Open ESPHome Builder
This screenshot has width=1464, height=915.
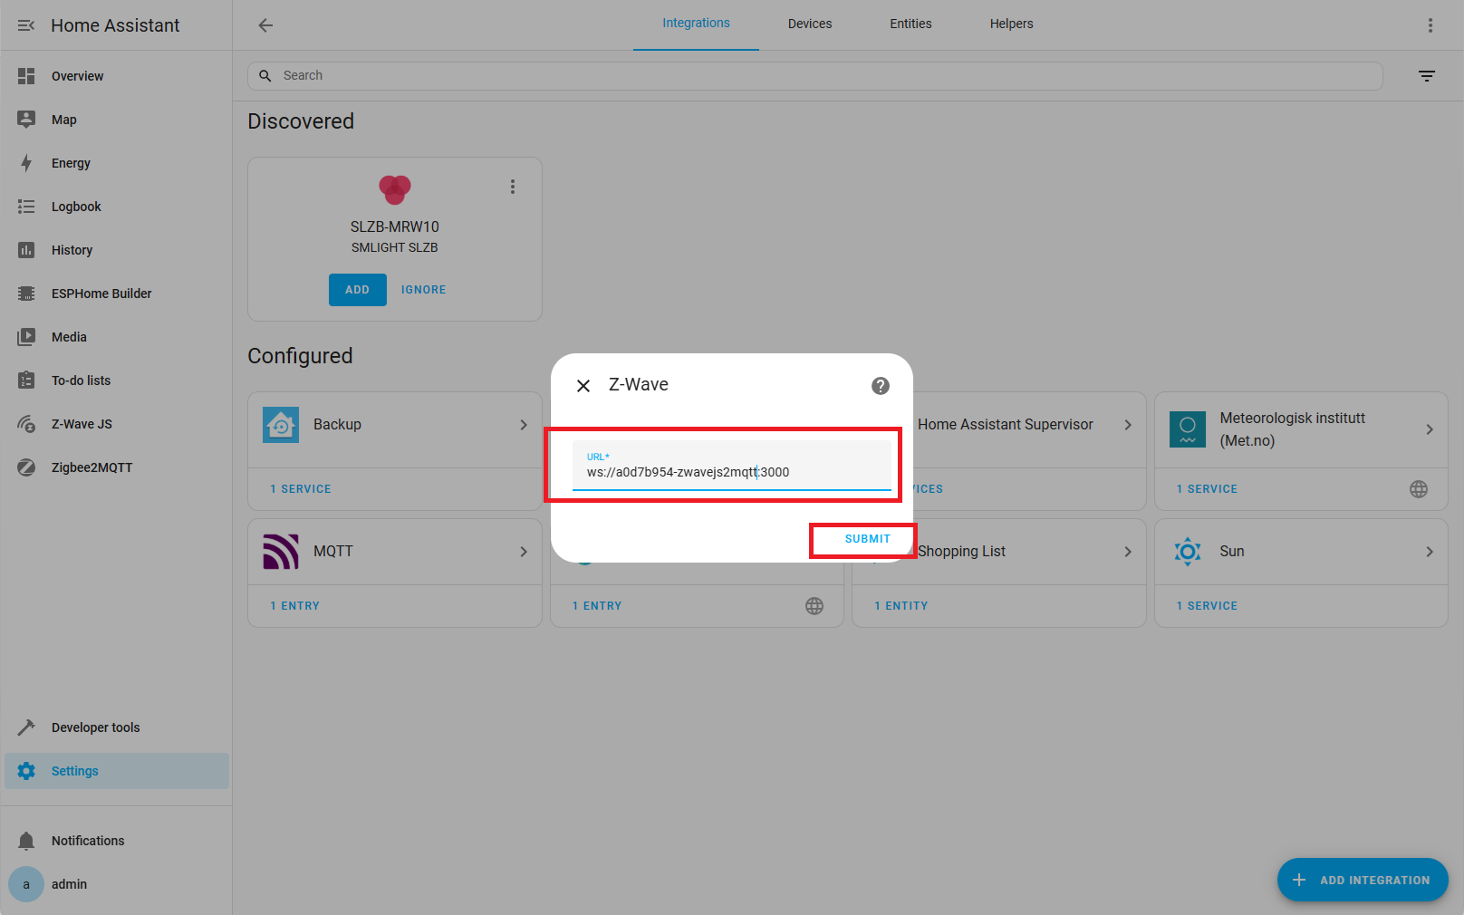point(116,294)
